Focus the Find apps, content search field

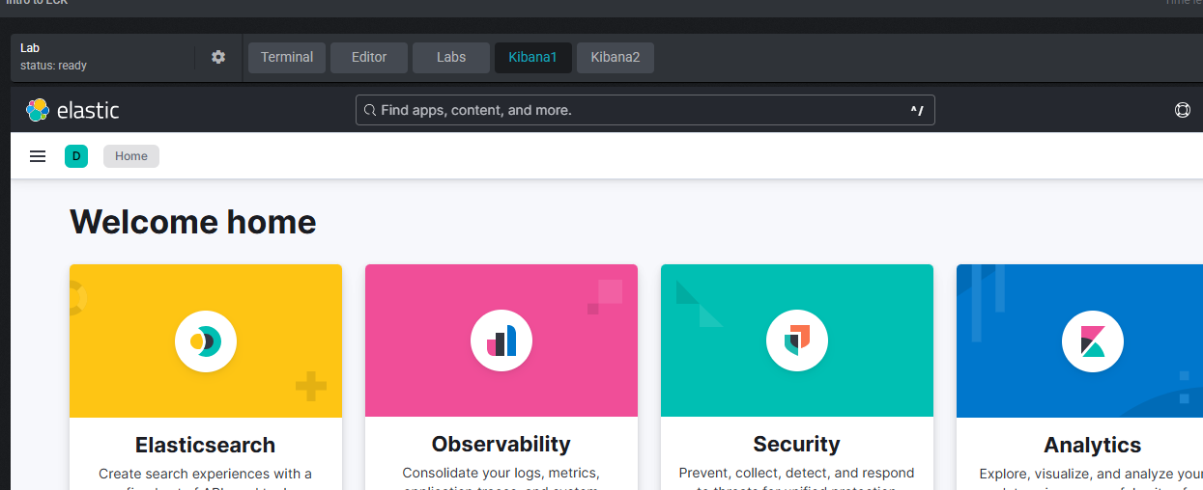click(x=645, y=110)
